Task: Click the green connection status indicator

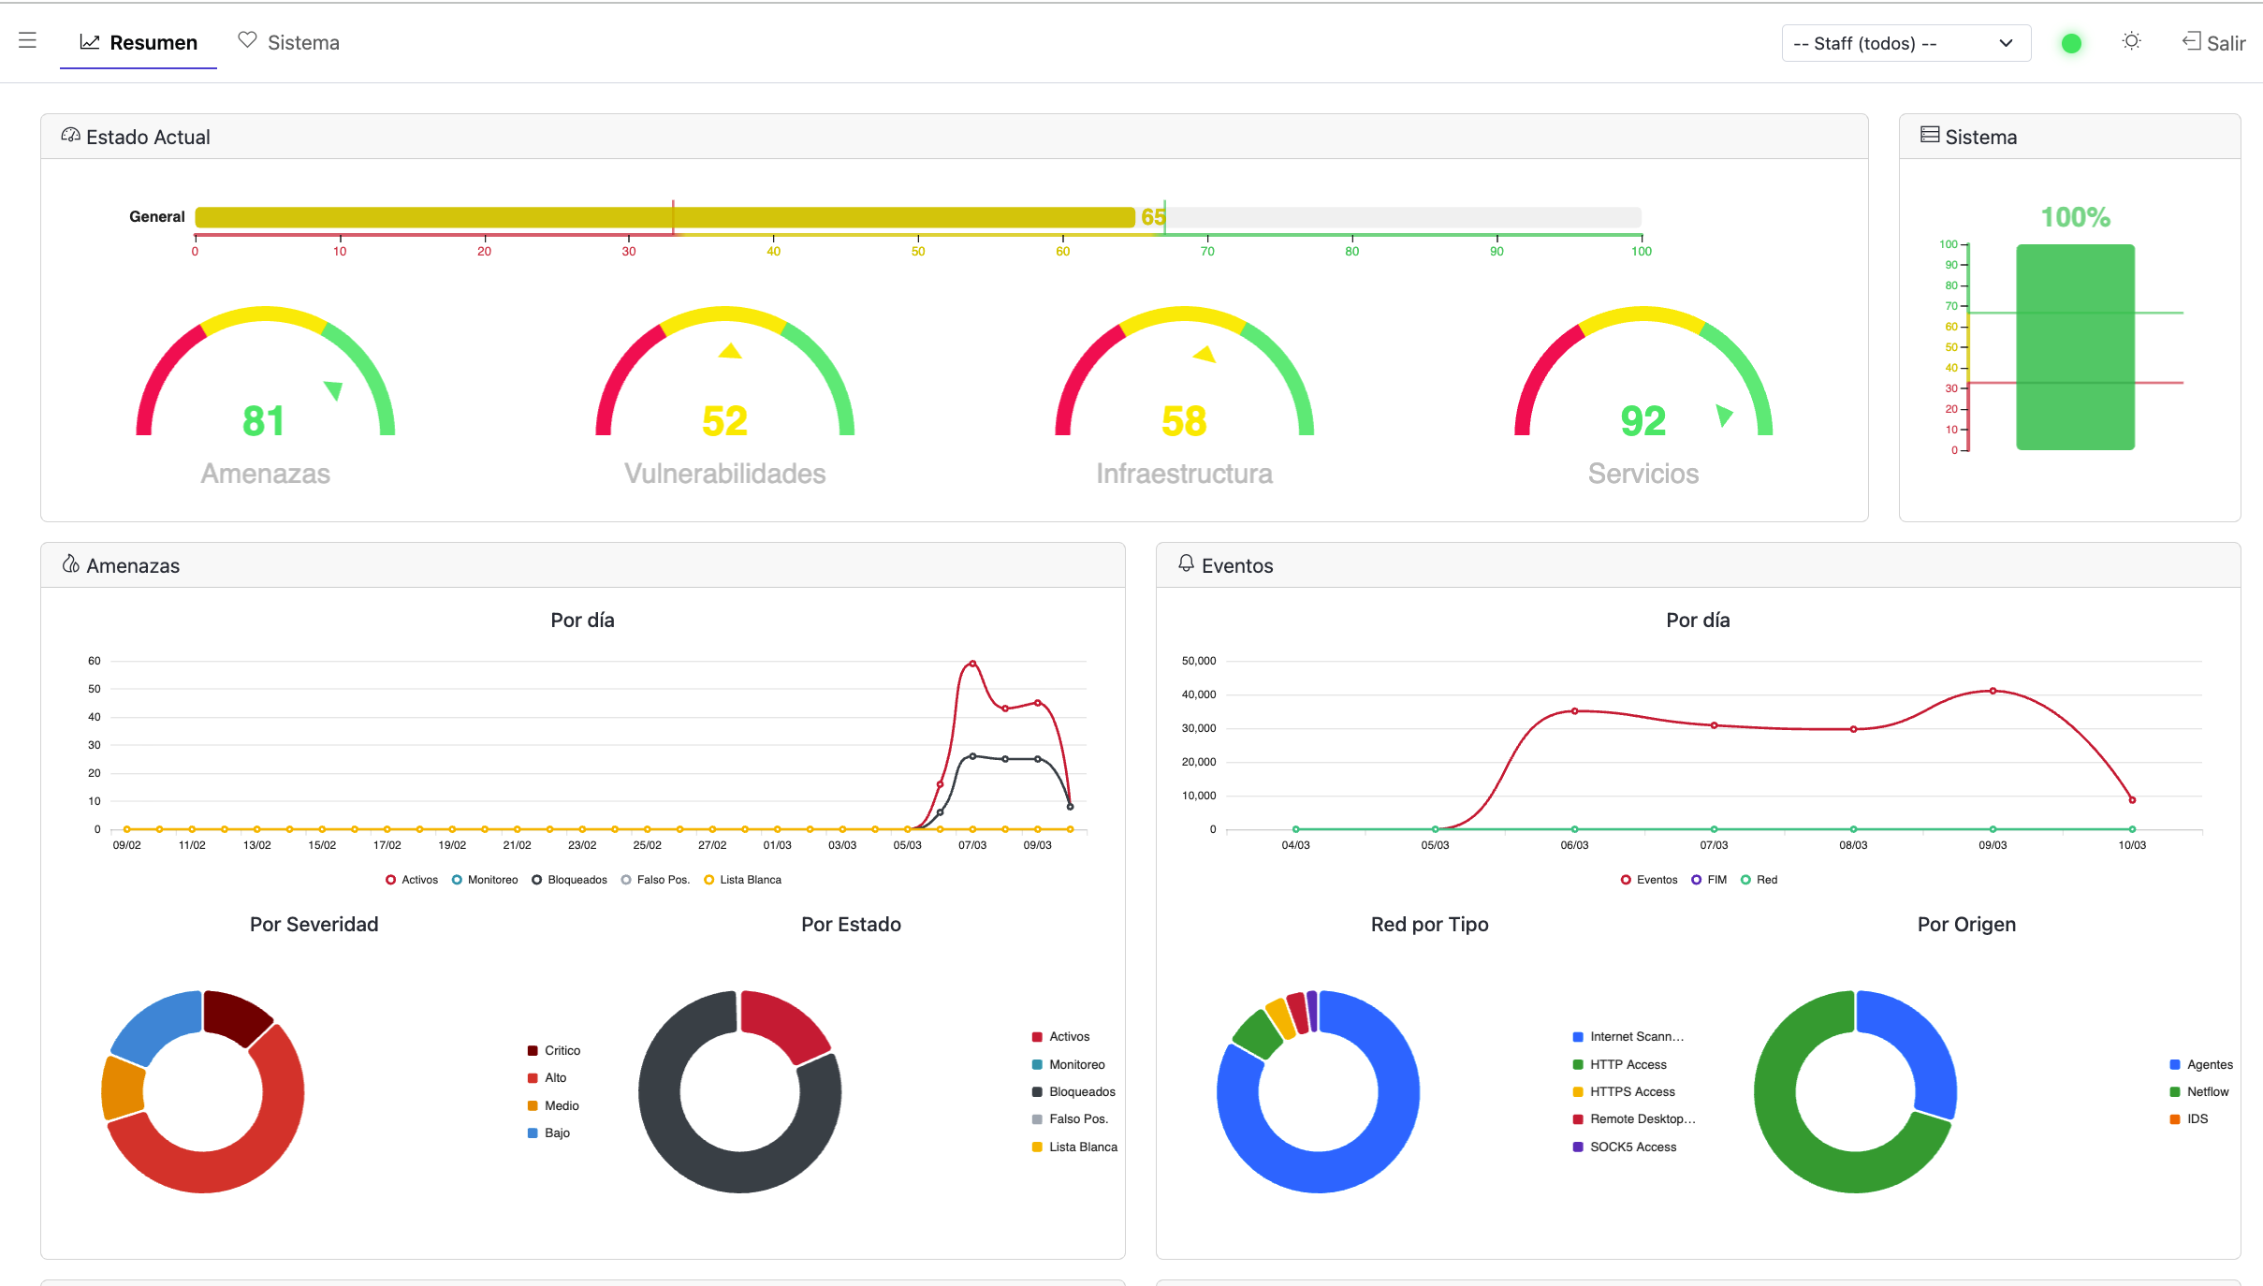Action: pyautogui.click(x=2071, y=43)
